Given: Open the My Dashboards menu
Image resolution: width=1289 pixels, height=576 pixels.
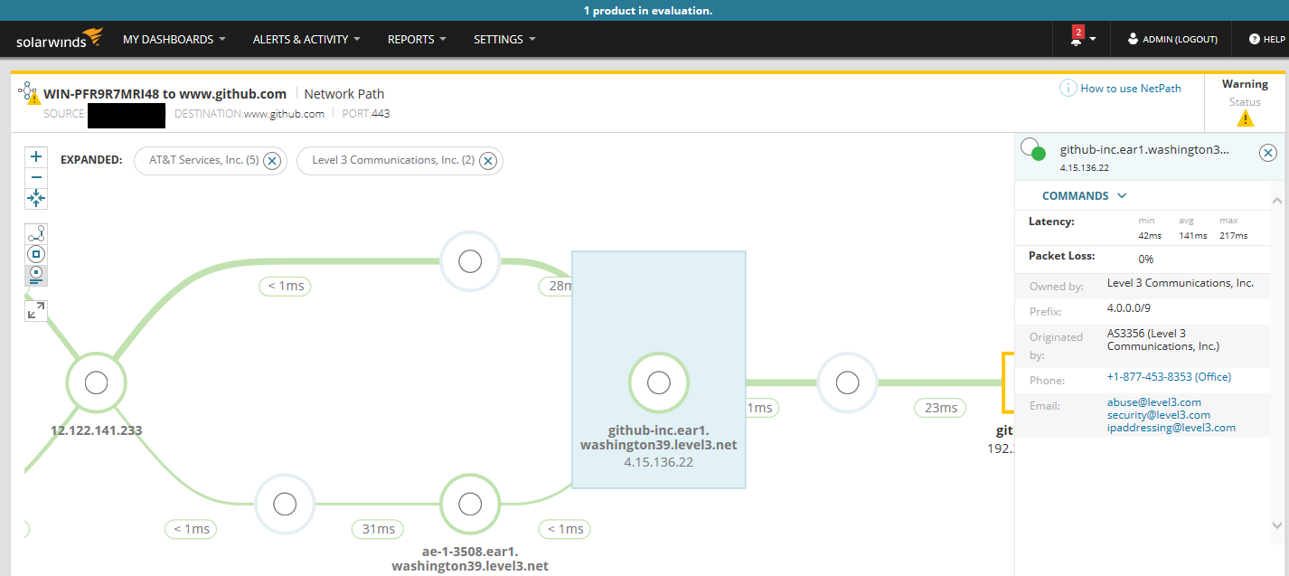Looking at the screenshot, I should coord(174,40).
